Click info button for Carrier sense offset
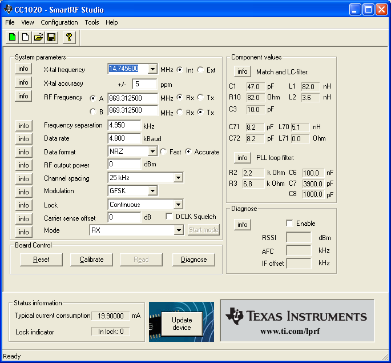The width and height of the screenshot is (391, 363). 24,219
